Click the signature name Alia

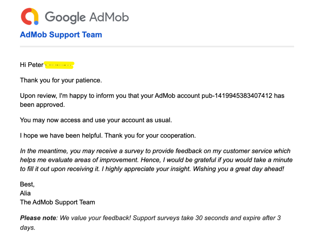point(25,193)
